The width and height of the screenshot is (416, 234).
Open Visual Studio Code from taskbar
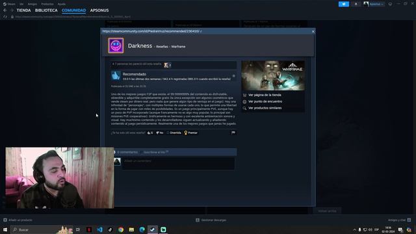99,229
